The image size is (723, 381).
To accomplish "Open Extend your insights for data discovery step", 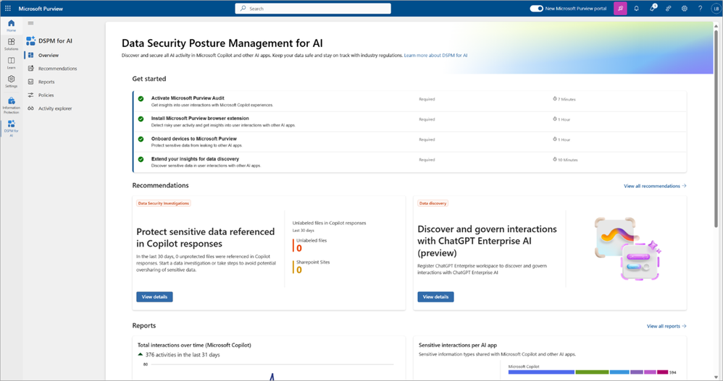I will [x=410, y=162].
